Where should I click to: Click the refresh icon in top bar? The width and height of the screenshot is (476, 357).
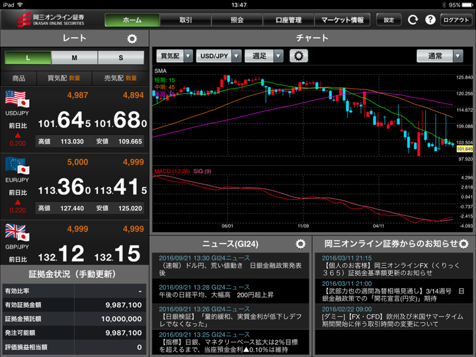pos(413,20)
